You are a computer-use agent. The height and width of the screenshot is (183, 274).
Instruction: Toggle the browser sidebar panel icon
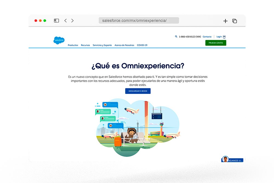[x=56, y=21]
